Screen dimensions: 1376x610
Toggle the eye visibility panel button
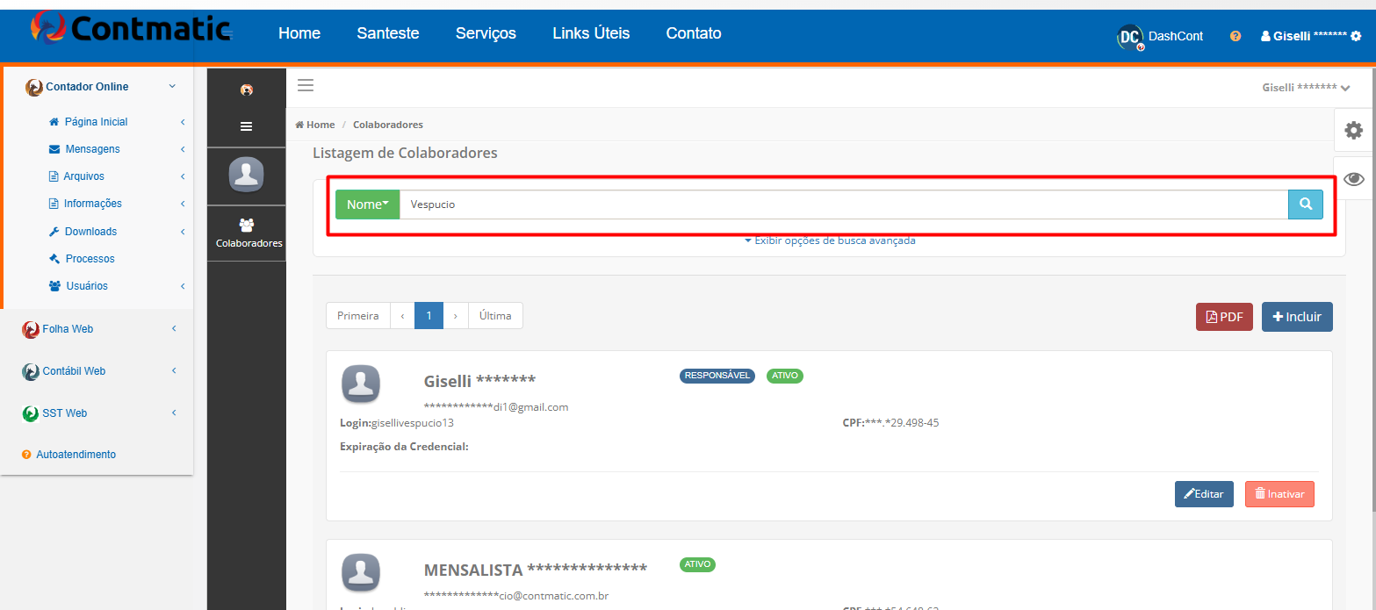coord(1354,179)
